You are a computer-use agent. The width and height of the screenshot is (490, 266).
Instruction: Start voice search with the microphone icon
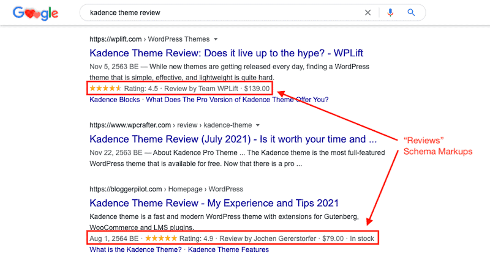[390, 12]
